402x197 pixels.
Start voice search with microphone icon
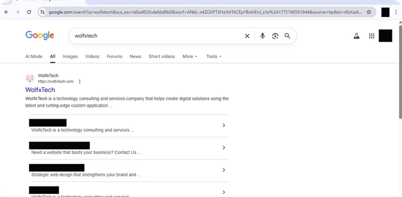[262, 36]
